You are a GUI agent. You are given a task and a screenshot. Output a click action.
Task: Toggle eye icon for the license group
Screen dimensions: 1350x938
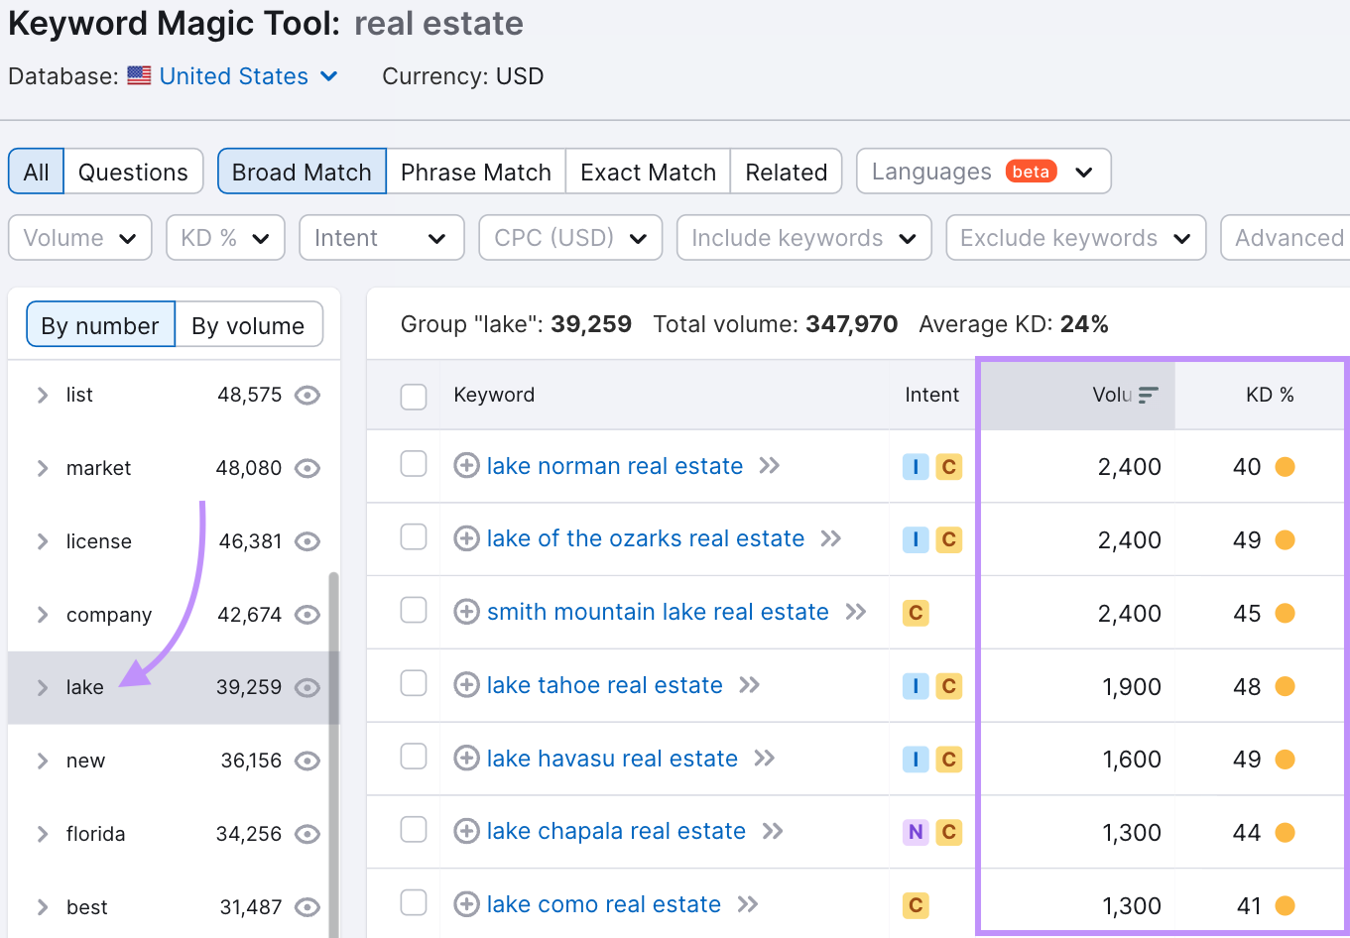tap(307, 541)
